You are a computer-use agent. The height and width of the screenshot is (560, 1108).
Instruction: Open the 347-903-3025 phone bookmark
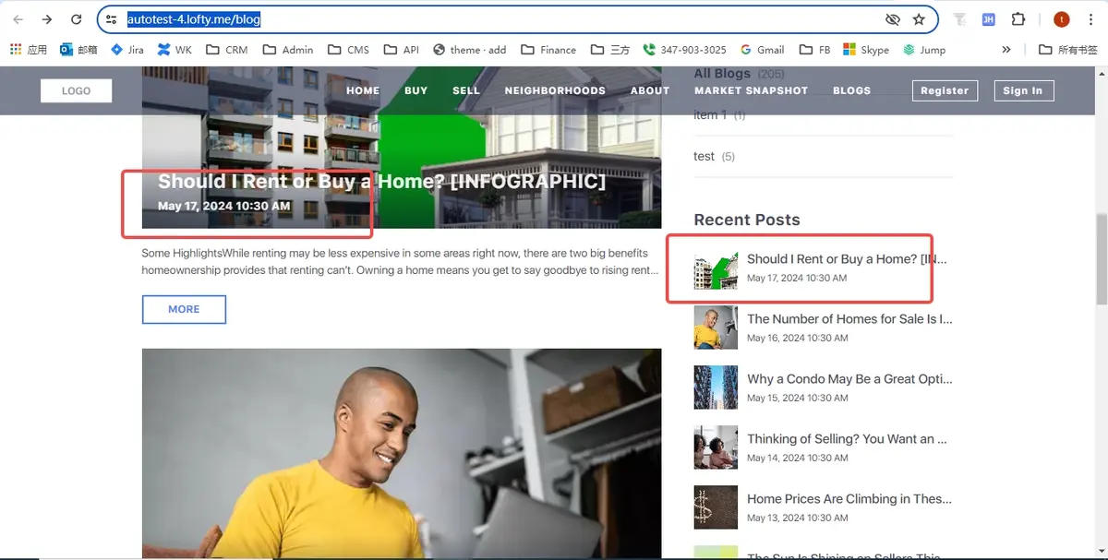coord(684,50)
